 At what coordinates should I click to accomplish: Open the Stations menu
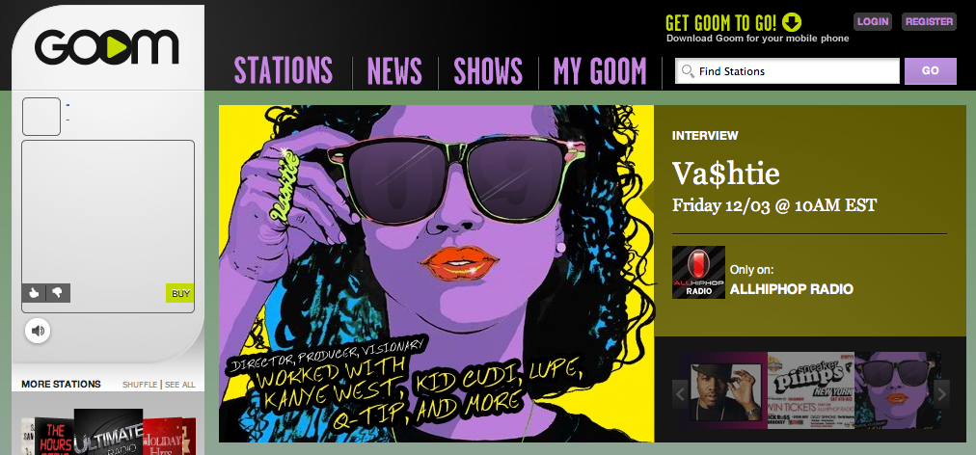tap(284, 71)
